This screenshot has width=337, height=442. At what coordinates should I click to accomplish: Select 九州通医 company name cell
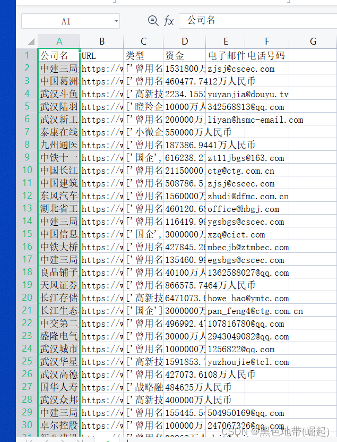(x=59, y=144)
